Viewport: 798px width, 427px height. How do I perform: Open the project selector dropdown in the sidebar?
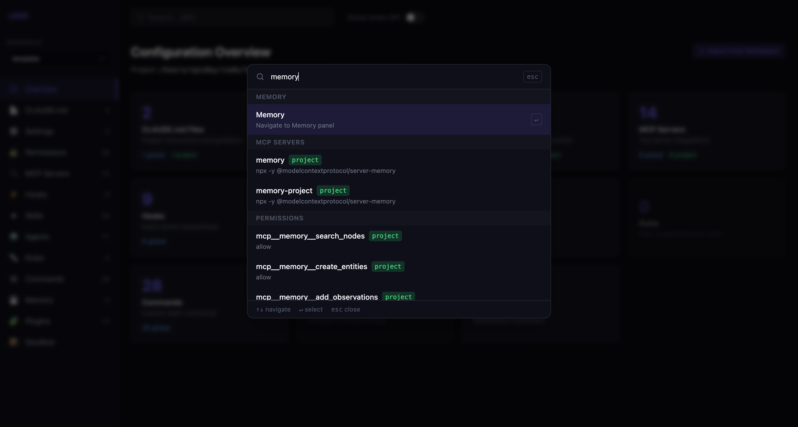[59, 59]
